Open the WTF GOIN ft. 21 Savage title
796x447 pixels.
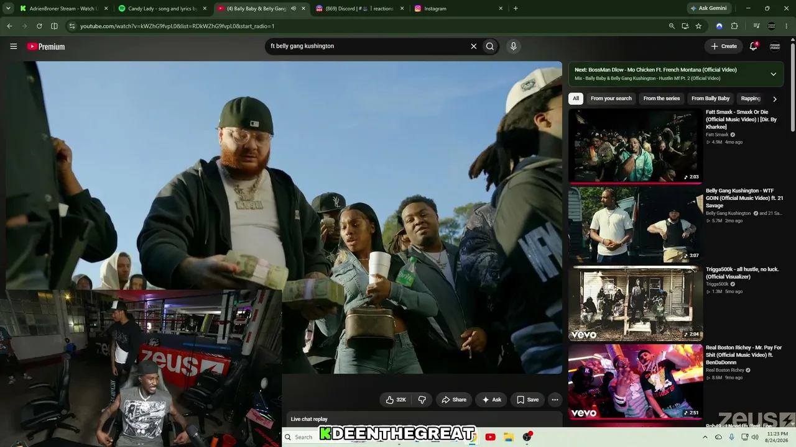(744, 198)
